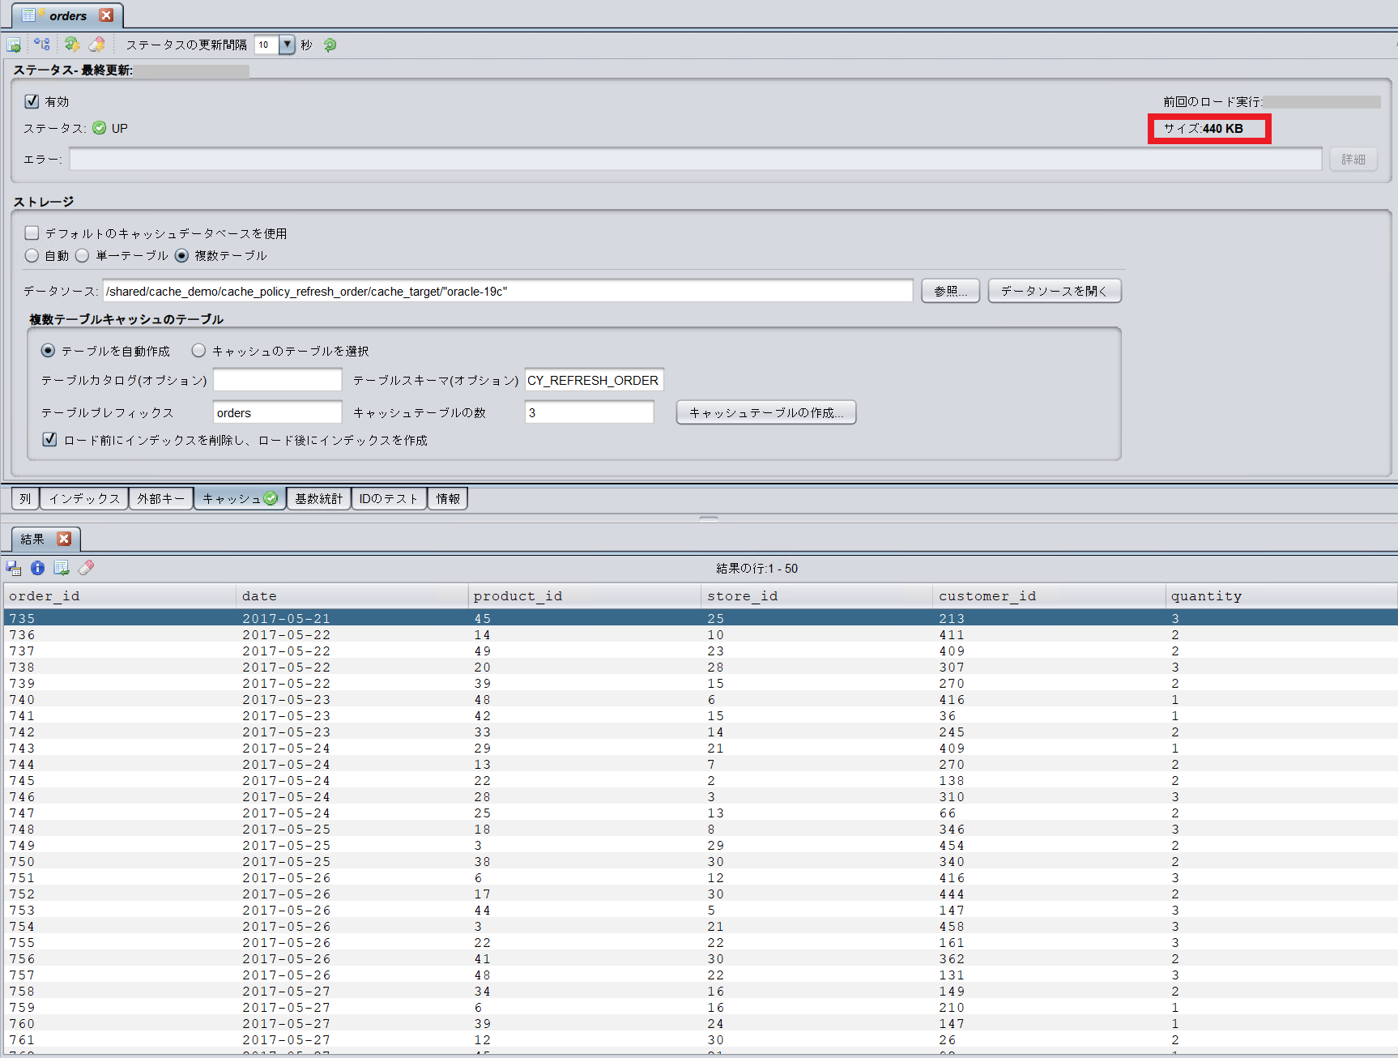Click the テーブルスキーマ input field
This screenshot has width=1398, height=1058.
[594, 380]
